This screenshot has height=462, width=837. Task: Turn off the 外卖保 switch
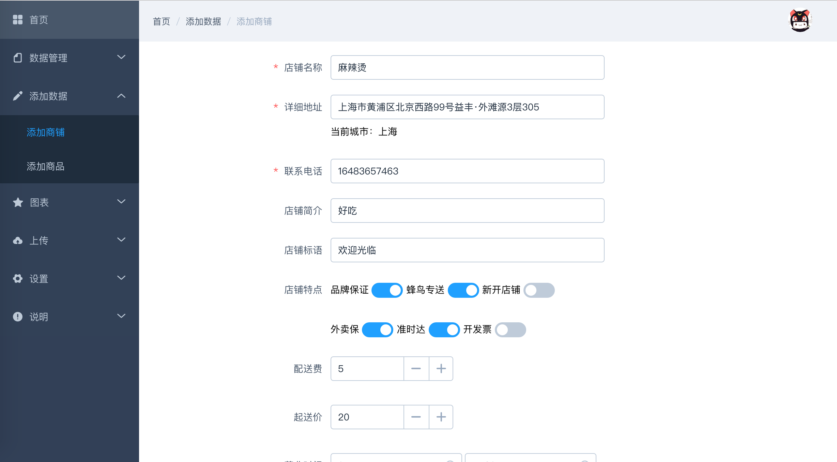(378, 330)
